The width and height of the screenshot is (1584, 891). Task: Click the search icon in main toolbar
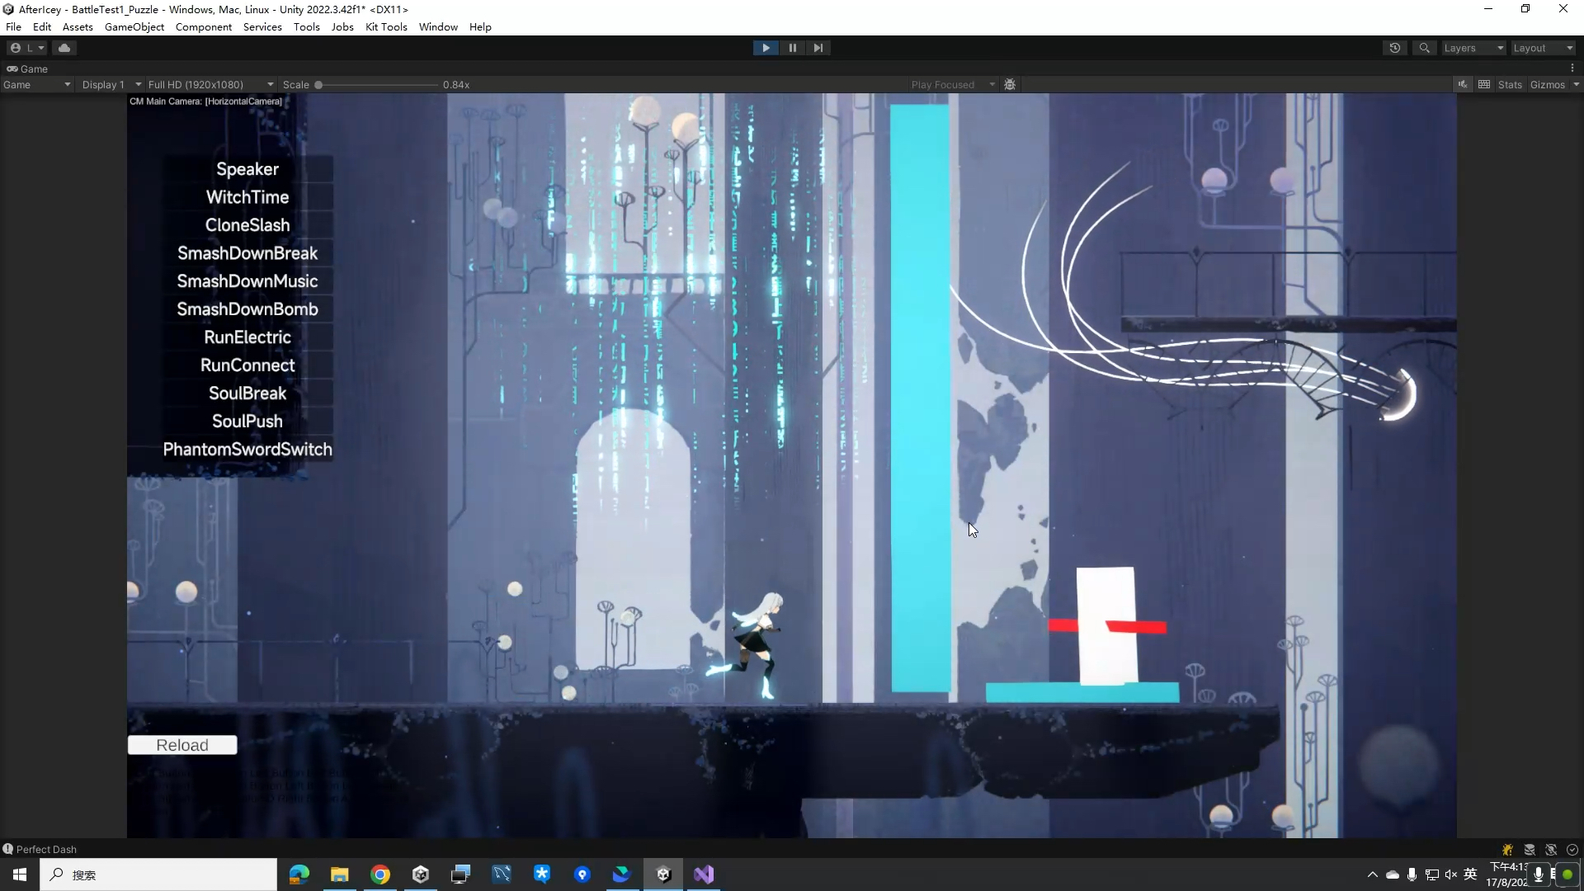1425,48
